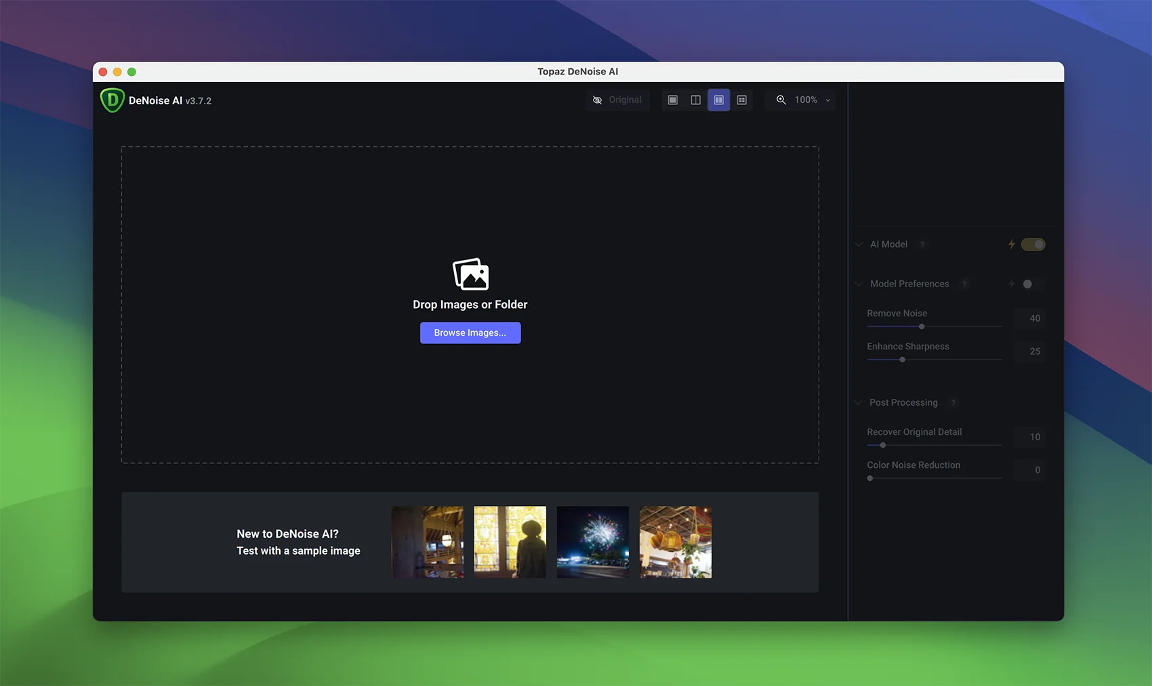Click the Remove Noise value field 40
1152x686 pixels.
[1030, 318]
